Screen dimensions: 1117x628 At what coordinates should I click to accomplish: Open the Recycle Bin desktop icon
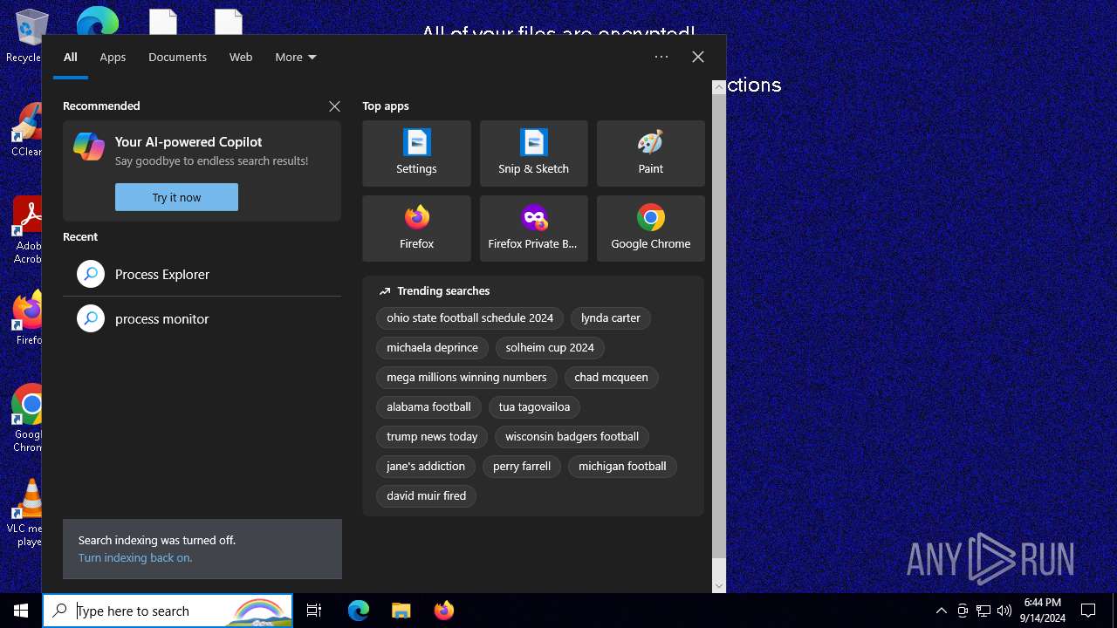pos(26,37)
